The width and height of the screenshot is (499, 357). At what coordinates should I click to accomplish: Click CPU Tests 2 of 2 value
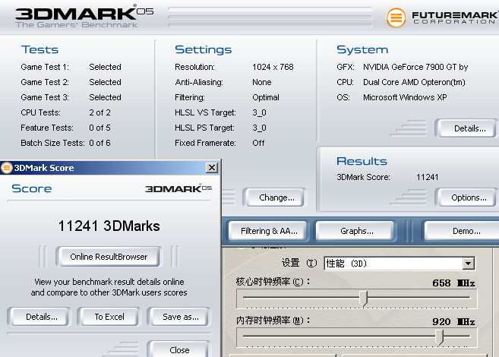(x=99, y=112)
